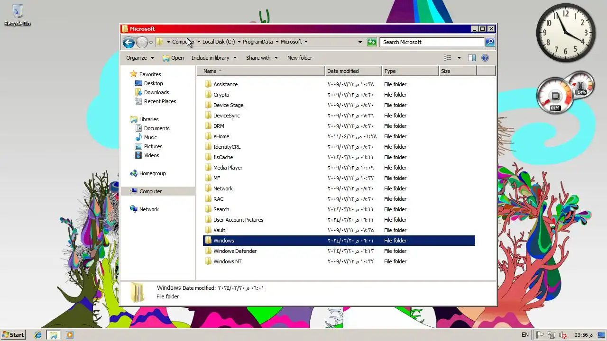The image size is (607, 341).
Task: Select the RAC folder name
Action: coord(218,199)
